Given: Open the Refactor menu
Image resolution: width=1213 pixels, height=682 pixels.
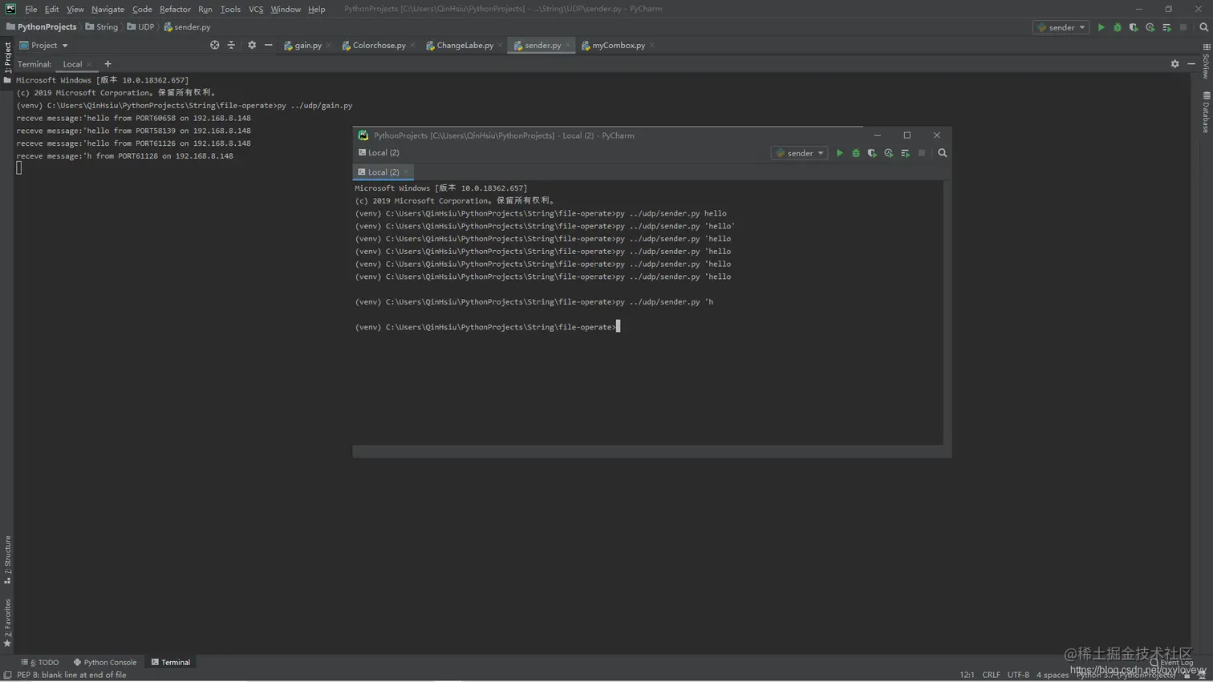Looking at the screenshot, I should click(175, 9).
